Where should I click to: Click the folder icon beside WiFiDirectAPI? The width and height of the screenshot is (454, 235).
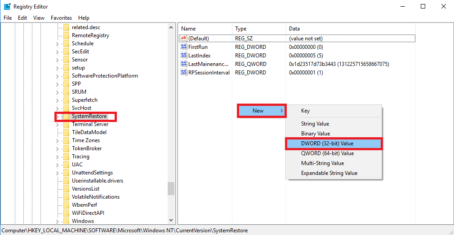(x=67, y=213)
